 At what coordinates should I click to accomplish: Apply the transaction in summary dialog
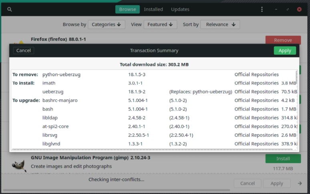click(285, 50)
